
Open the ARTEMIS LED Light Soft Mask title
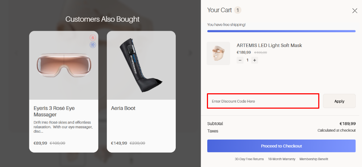pos(269,46)
